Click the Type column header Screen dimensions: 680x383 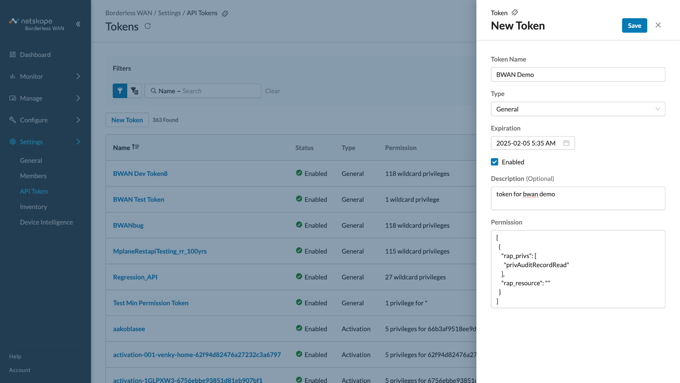[348, 148]
